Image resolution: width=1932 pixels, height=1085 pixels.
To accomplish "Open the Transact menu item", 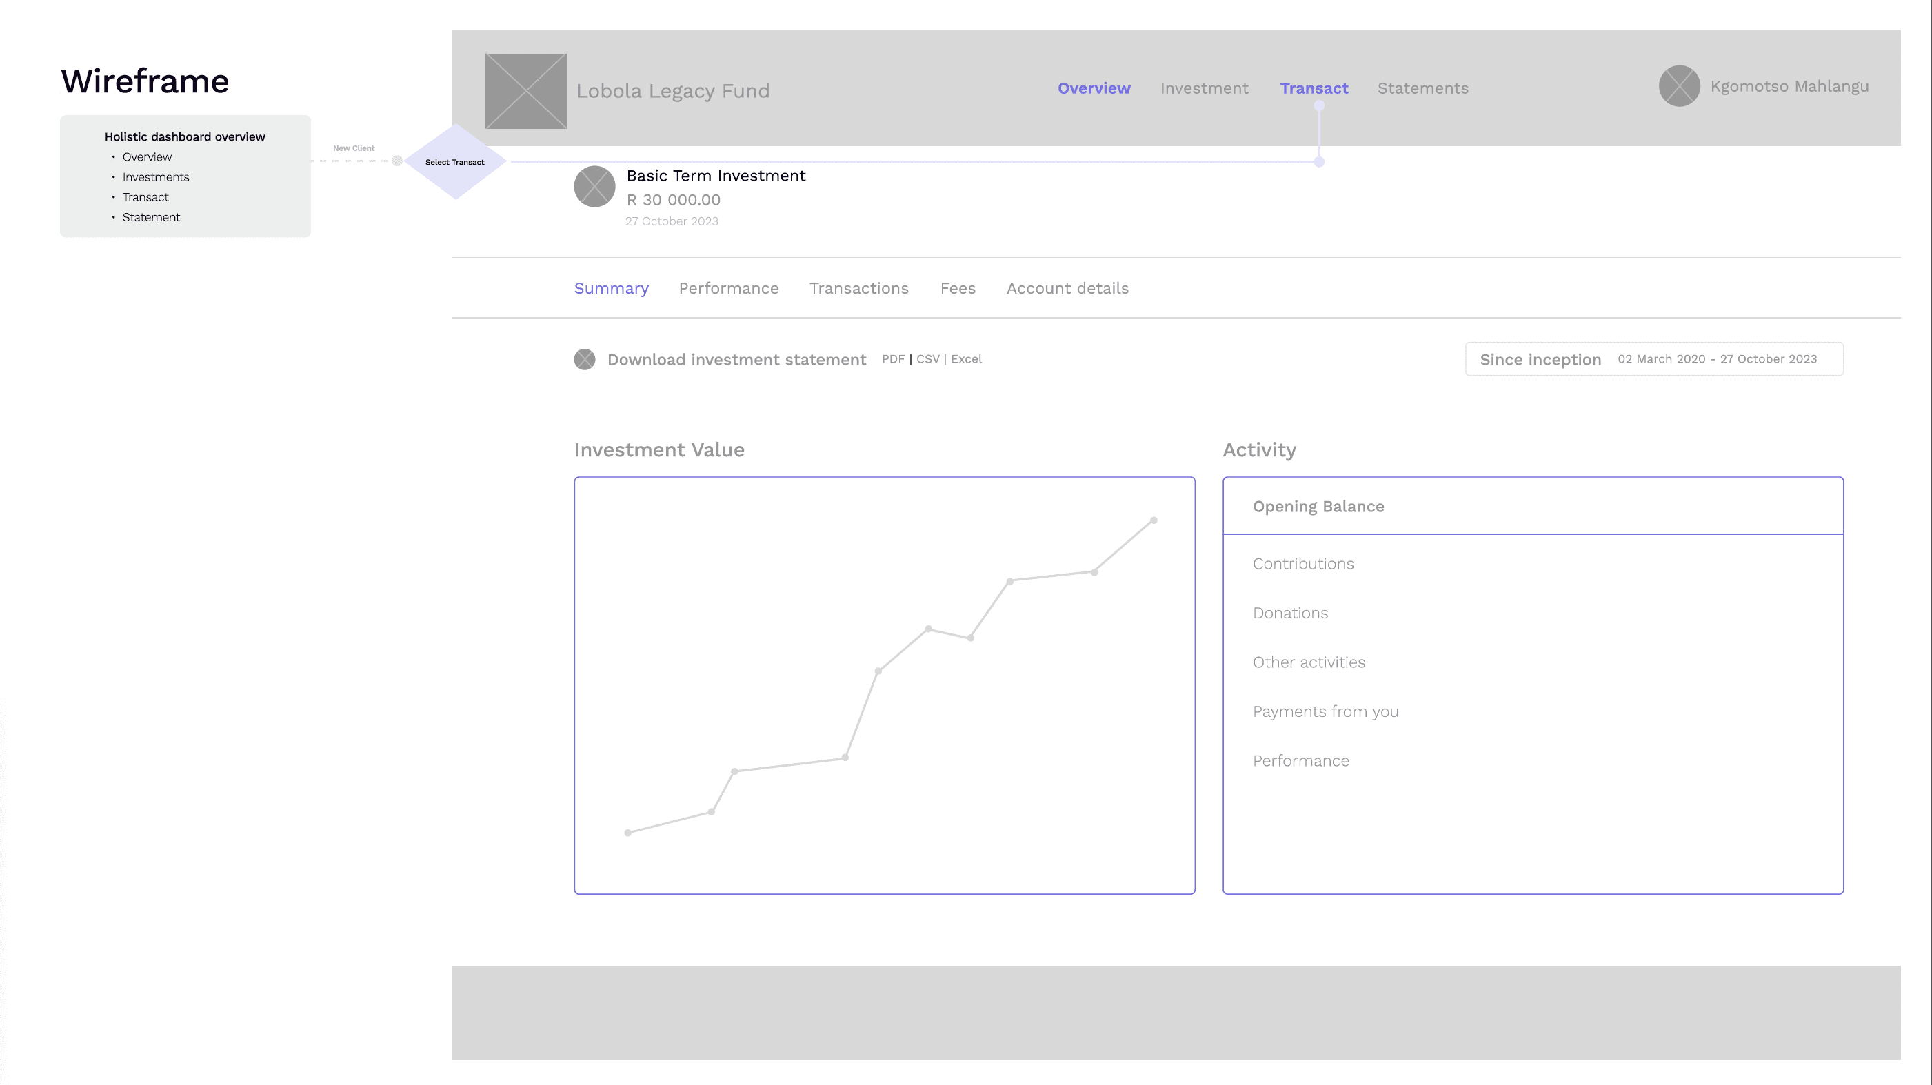I will 1314,88.
